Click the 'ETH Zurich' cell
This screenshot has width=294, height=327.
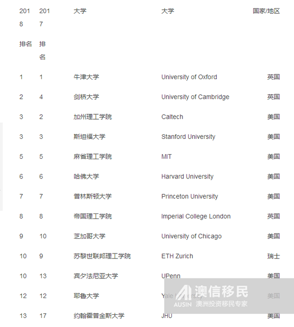177,256
